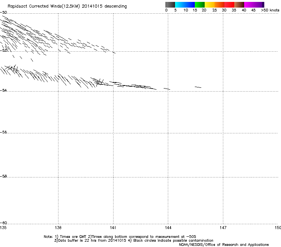Click the latitude axis label '-58'
281x247 pixels.
(3, 176)
